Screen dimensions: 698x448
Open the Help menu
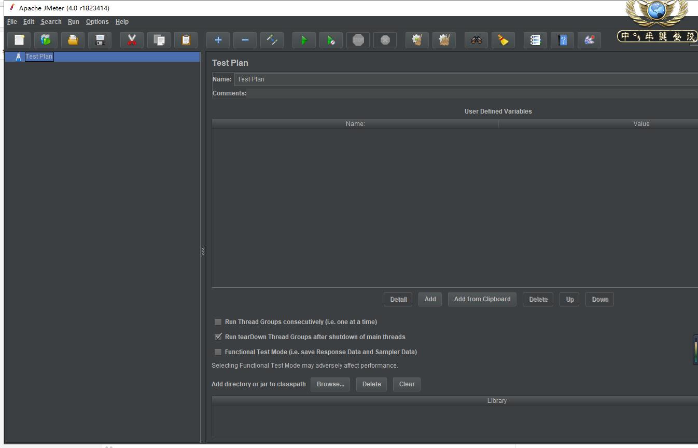(x=122, y=22)
